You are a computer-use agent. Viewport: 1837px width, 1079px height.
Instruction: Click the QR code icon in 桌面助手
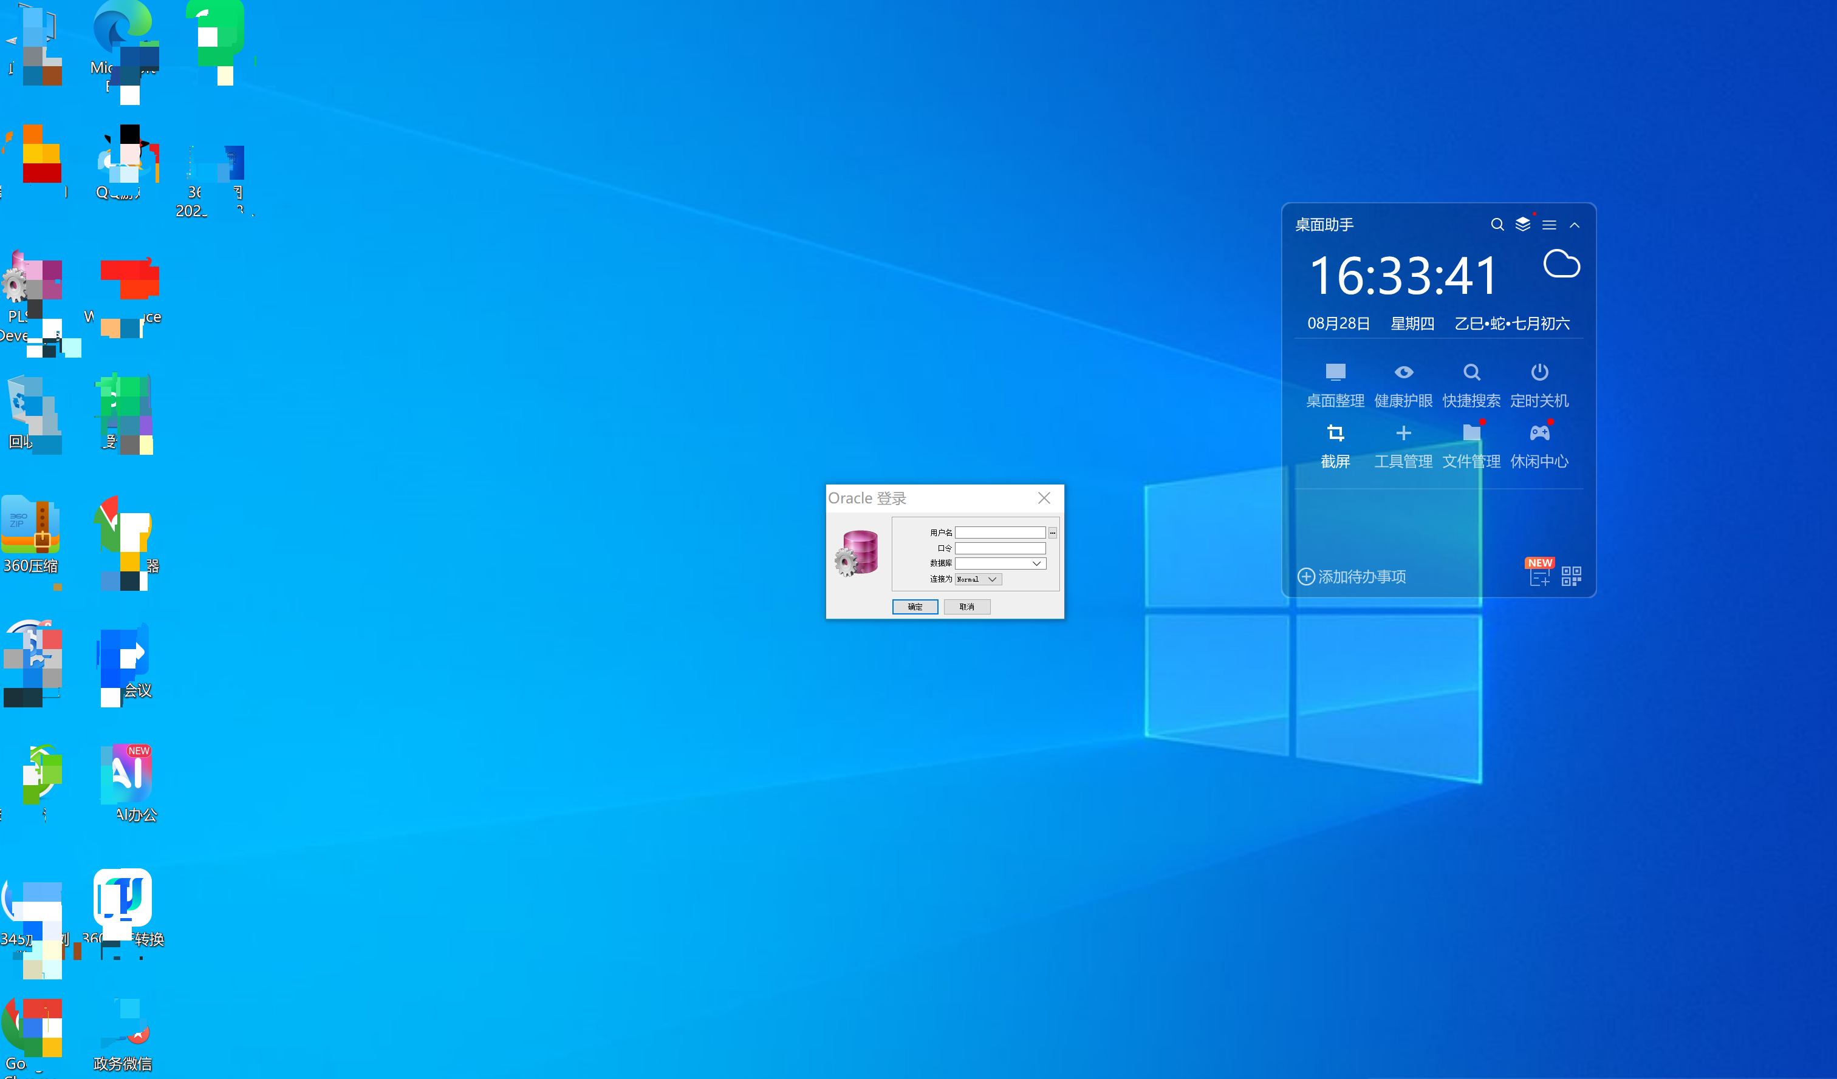click(1572, 576)
